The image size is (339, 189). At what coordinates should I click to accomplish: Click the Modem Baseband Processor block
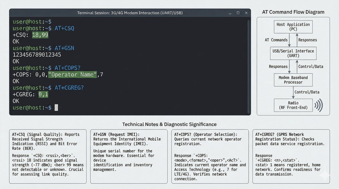click(x=293, y=80)
